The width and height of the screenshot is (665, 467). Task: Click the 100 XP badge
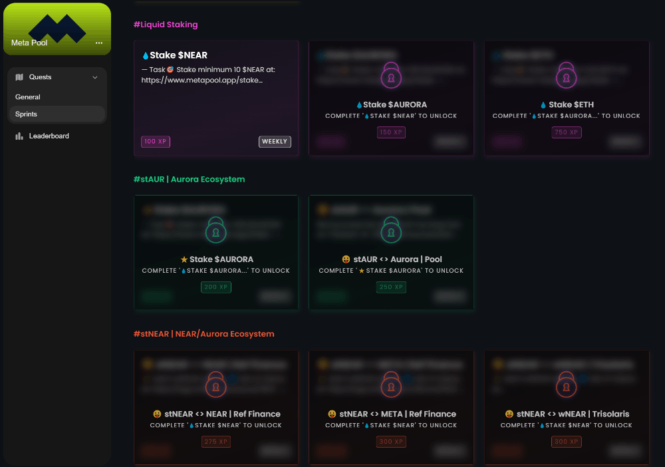(156, 142)
